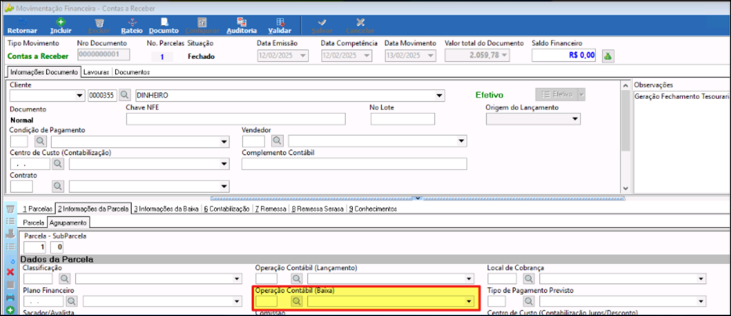
Task: Open the 1 Parcelas tab
Action: coord(37,209)
